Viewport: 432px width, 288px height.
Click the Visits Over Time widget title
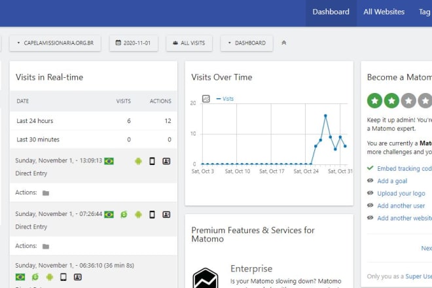pos(222,77)
